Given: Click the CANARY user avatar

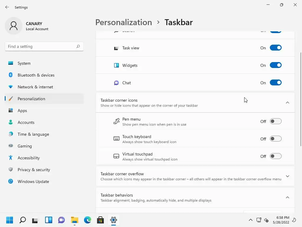Looking at the screenshot, I should [14, 26].
